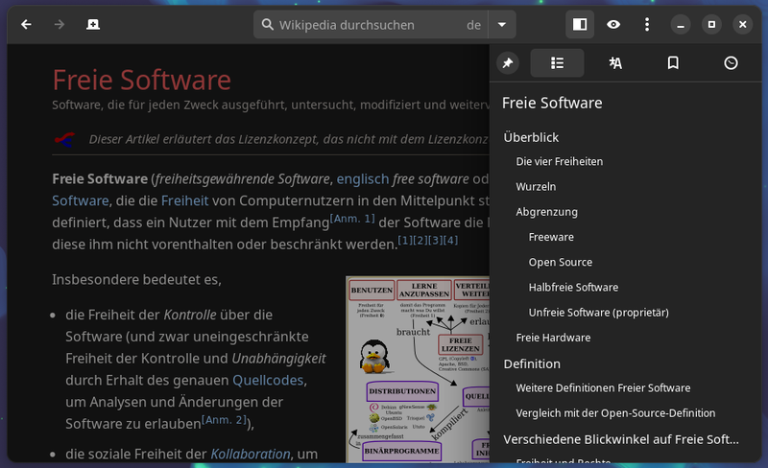Focus the 'Wikipedia durchsuchen' search field
The height and width of the screenshot is (468, 768).
(371, 25)
